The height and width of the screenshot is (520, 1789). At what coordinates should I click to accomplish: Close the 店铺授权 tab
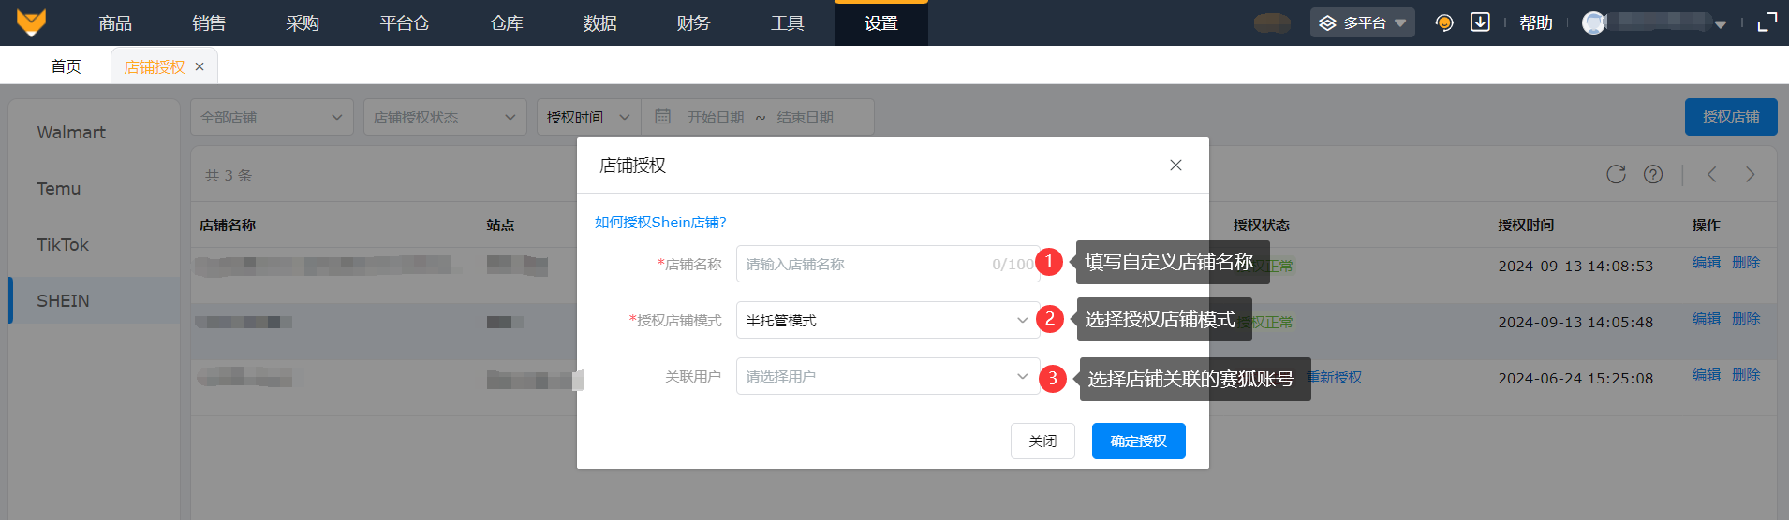(x=200, y=66)
